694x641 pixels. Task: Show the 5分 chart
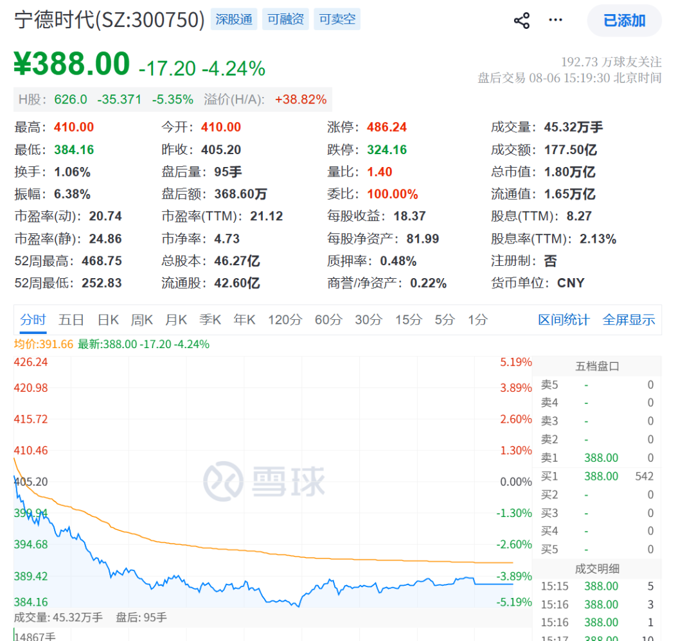pos(445,319)
